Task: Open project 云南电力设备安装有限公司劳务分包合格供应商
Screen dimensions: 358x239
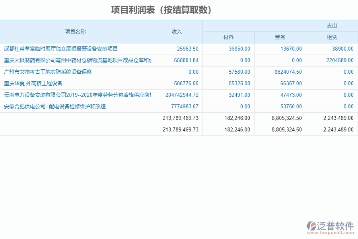Action: [76, 95]
